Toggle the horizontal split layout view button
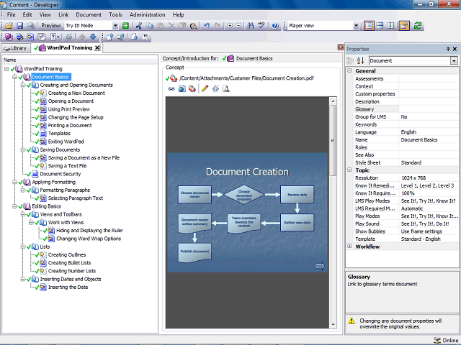Viewport: 461px width, 345px height. pyautogui.click(x=380, y=26)
